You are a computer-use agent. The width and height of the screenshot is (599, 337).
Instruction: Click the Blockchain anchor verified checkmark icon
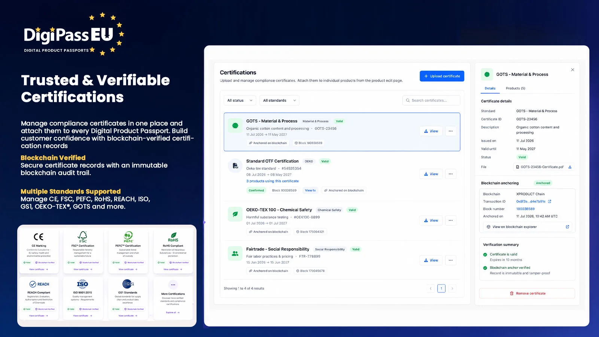tap(485, 268)
